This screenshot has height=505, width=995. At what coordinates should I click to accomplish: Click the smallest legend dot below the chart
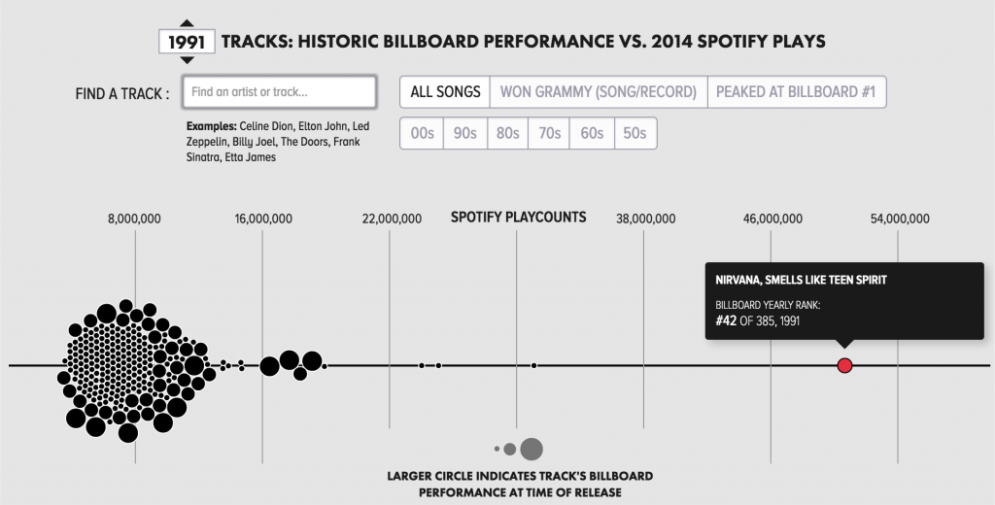[497, 449]
